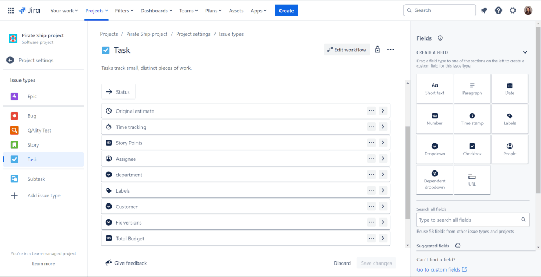Screen dimensions: 541x277
Task: Expand the Original estimate field row
Action: 383,111
